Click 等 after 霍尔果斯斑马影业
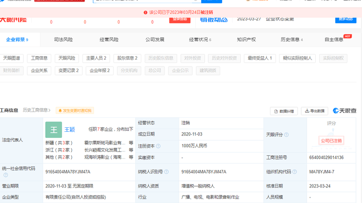The image size is (362, 203). click(x=131, y=143)
